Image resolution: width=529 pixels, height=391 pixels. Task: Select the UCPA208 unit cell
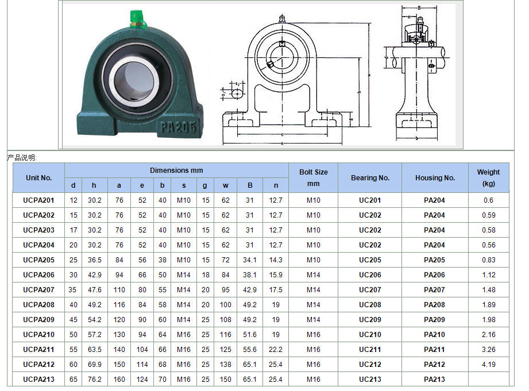tap(39, 305)
